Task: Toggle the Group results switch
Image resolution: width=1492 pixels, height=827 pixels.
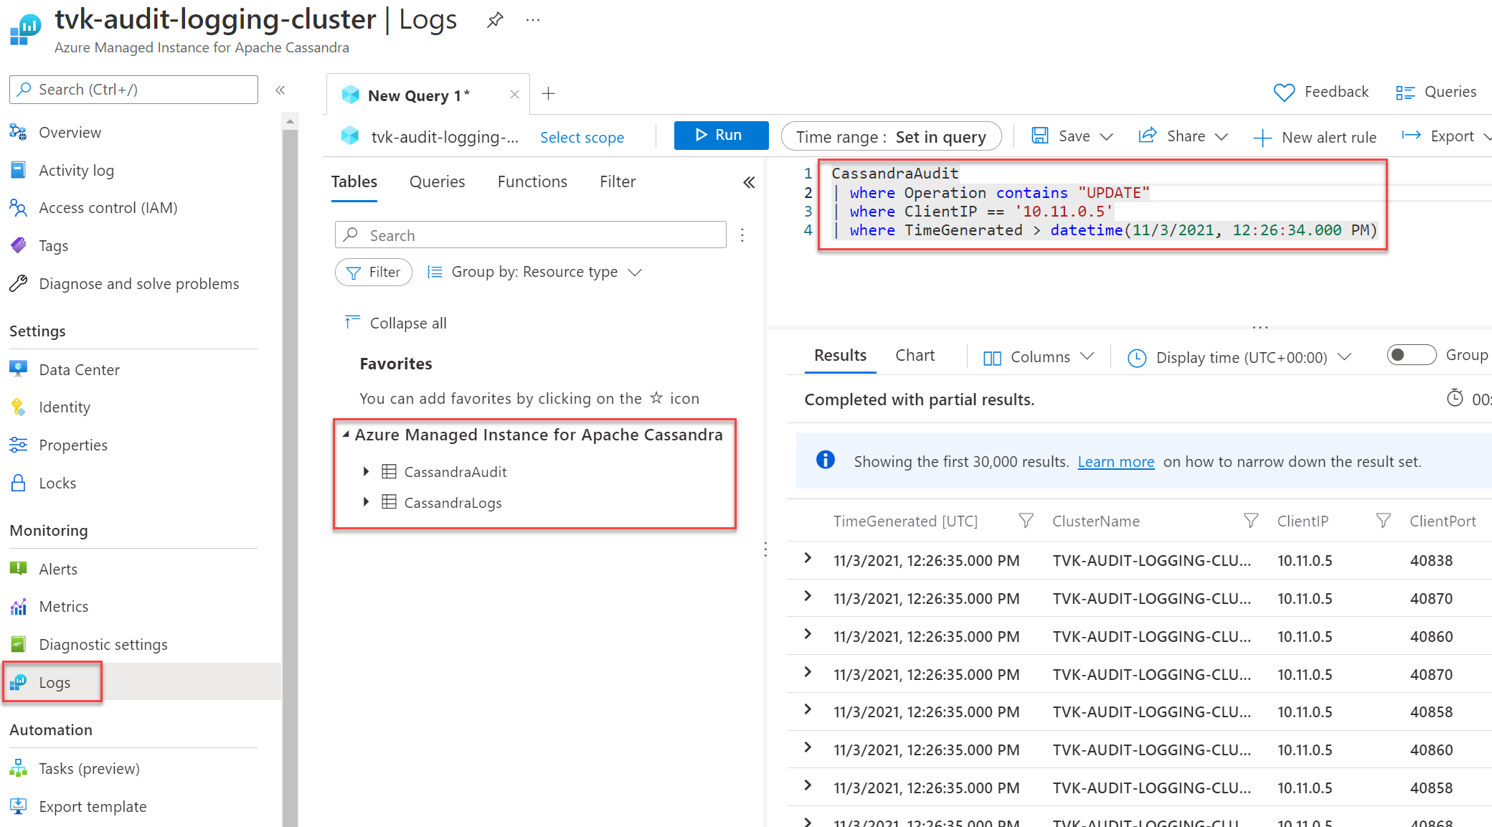Action: (1410, 356)
